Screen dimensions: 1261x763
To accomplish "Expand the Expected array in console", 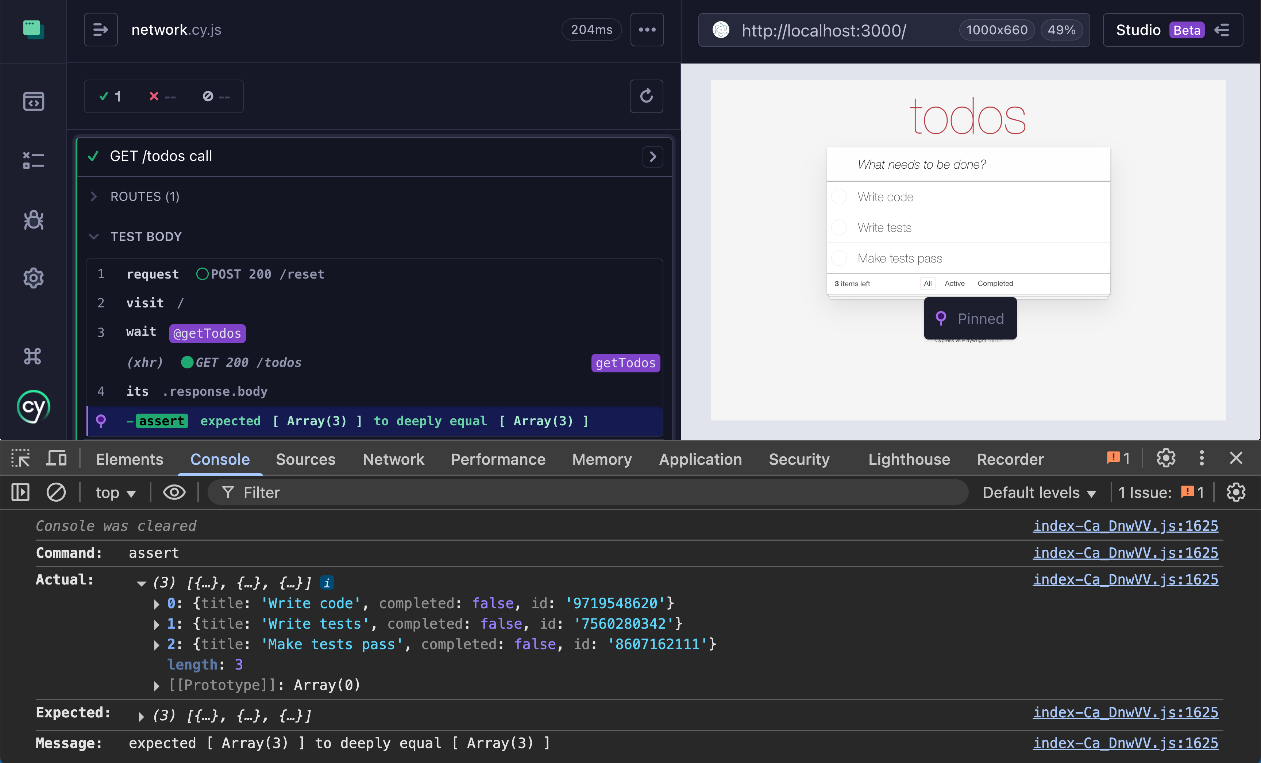I will coord(141,716).
